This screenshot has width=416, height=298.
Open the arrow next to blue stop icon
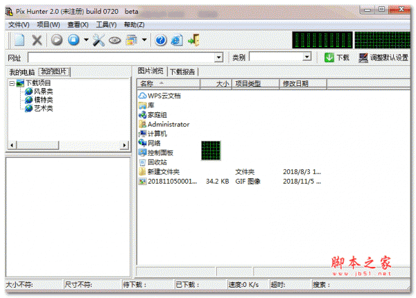[x=86, y=40]
